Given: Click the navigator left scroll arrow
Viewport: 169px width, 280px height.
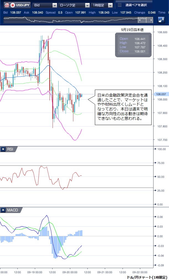Looking at the screenshot, I should pos(140,20).
